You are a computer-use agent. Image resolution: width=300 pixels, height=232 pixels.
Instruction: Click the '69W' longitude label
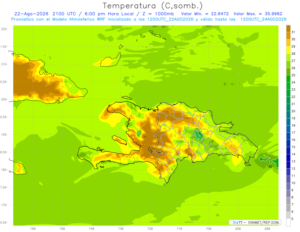(x=238, y=229)
